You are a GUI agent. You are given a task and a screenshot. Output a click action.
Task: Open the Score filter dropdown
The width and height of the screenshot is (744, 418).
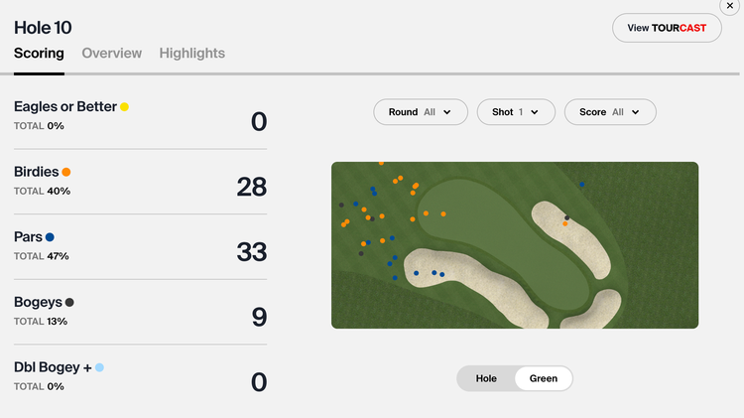(x=609, y=112)
